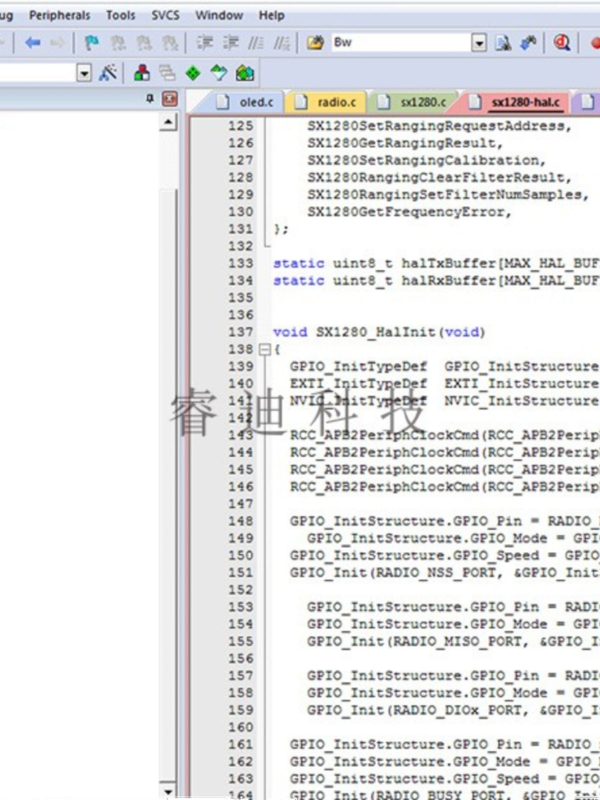This screenshot has height=800, width=600.
Task: Open the Window menu
Action: tap(219, 15)
